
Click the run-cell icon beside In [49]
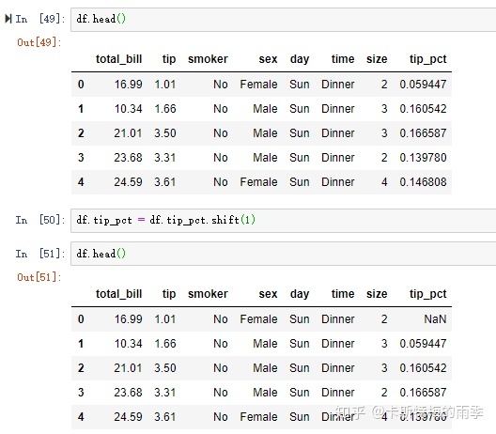click(x=8, y=19)
